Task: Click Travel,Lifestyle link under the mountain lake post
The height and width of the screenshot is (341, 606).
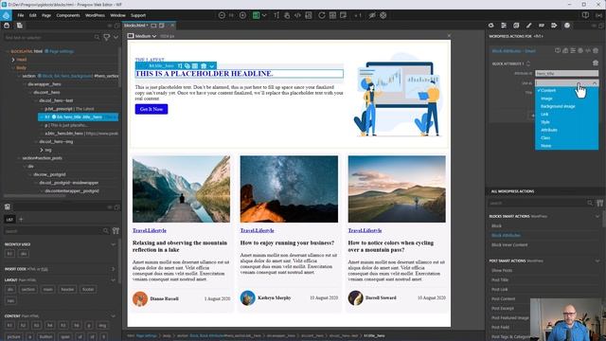Action: [150, 230]
